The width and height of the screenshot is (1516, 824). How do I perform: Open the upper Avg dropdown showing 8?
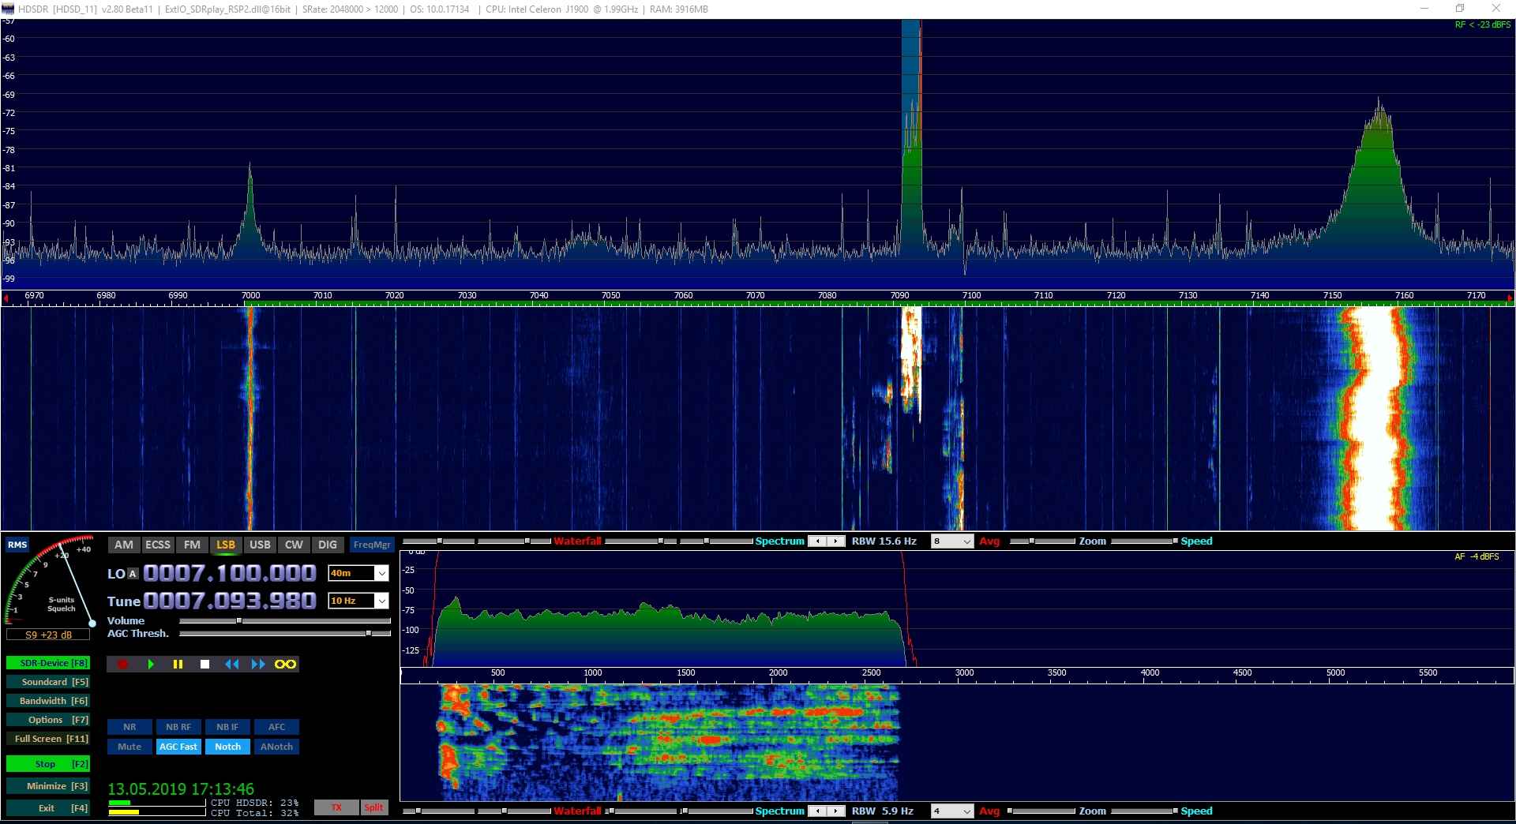click(x=951, y=541)
